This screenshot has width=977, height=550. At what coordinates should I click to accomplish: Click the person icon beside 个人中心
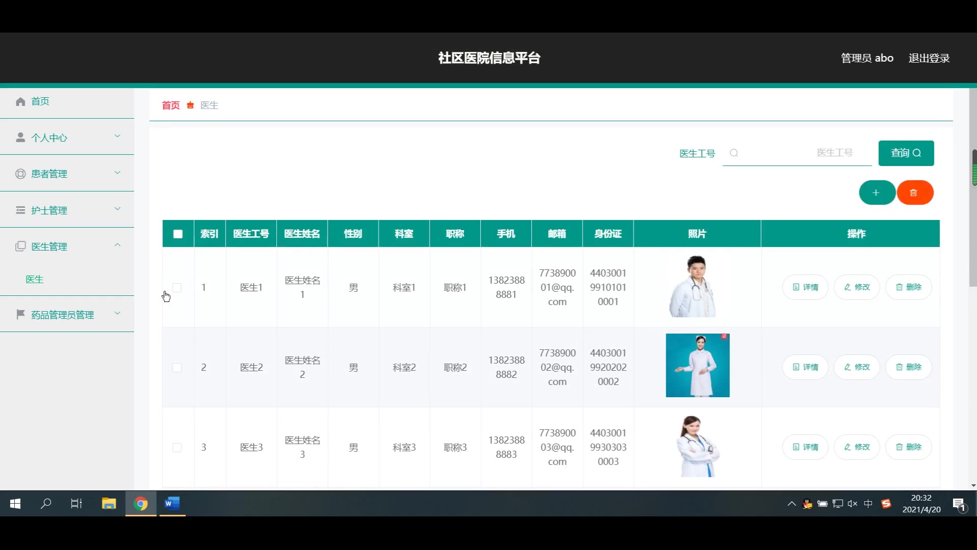[x=20, y=137]
